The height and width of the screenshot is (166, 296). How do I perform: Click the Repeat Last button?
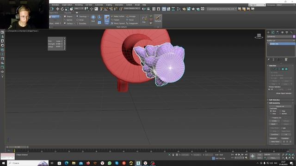click(280, 107)
